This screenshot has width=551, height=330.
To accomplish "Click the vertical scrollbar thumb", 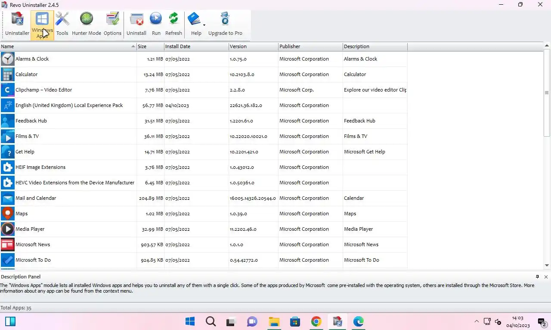I will point(547,93).
